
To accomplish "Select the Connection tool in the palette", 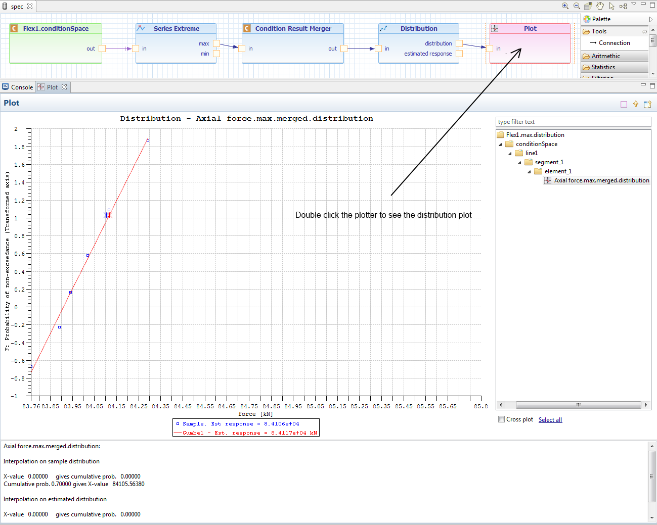I will point(614,43).
